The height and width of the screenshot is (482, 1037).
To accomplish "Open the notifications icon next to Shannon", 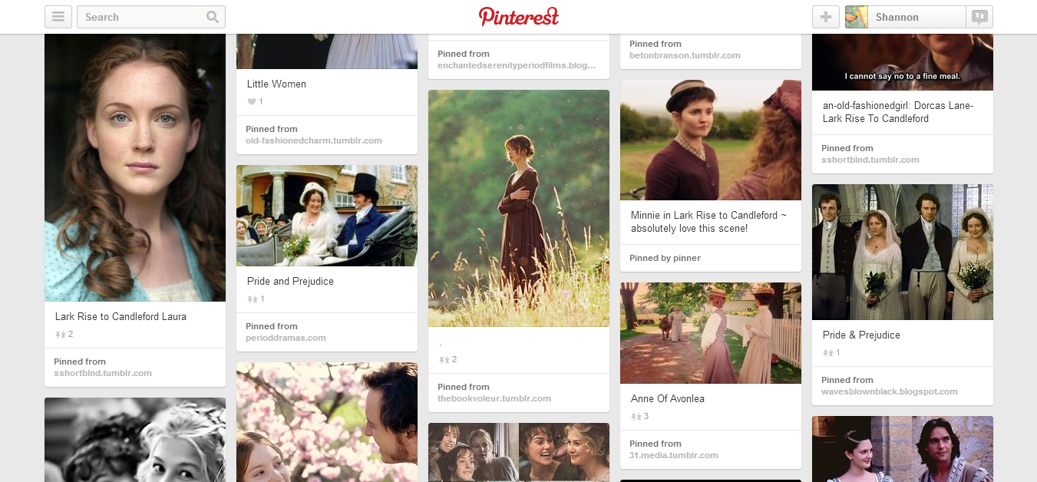I will 979,17.
